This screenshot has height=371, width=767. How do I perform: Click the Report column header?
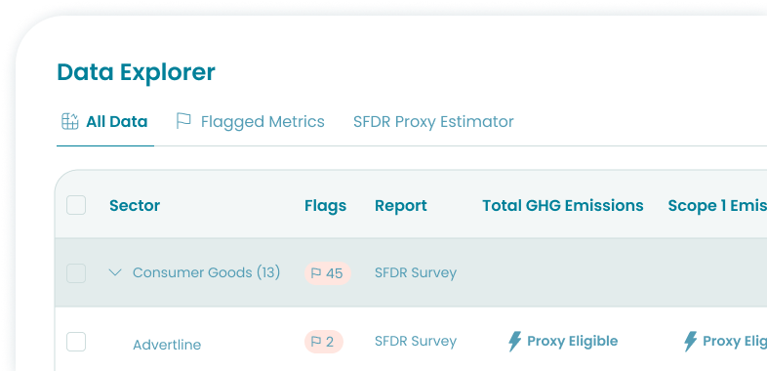(401, 206)
